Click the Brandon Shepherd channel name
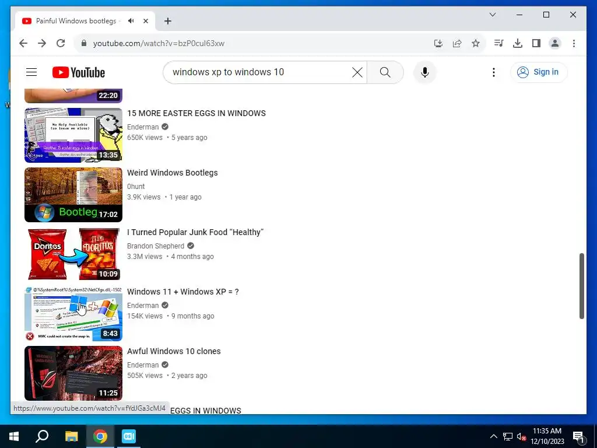Image resolution: width=597 pixels, height=448 pixels. click(155, 246)
